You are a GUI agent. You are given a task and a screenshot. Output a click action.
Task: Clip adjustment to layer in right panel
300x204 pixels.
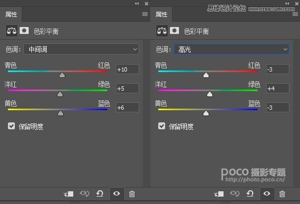[219, 194]
